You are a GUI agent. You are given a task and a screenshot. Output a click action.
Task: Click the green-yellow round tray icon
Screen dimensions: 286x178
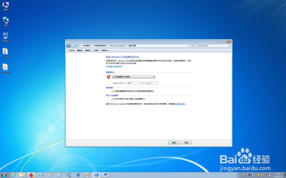tap(259, 175)
